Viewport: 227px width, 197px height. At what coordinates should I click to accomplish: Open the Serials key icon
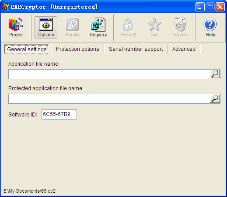(72, 25)
